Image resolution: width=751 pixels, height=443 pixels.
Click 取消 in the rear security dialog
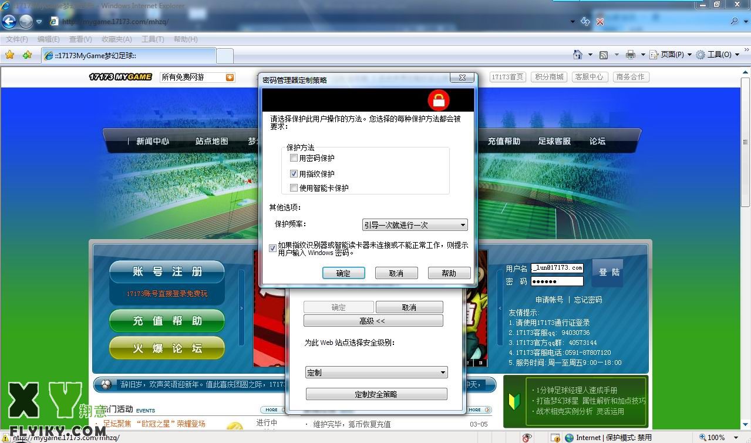(409, 307)
